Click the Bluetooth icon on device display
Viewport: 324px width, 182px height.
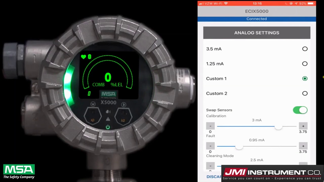pos(89,57)
